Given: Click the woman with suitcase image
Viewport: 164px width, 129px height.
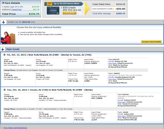Looking at the screenshot, I should tap(8, 38).
